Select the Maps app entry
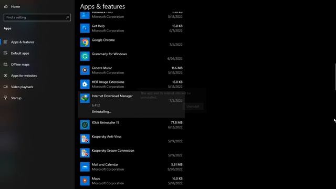The height and width of the screenshot is (189, 336). (131, 181)
